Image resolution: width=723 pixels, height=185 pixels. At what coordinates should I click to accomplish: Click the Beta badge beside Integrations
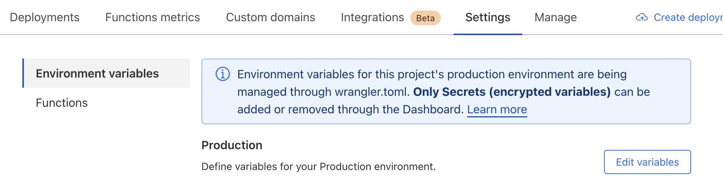coord(425,18)
